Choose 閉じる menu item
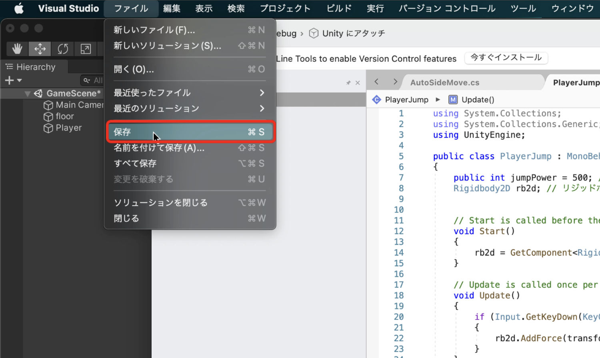This screenshot has width=600, height=358. pyautogui.click(x=190, y=218)
